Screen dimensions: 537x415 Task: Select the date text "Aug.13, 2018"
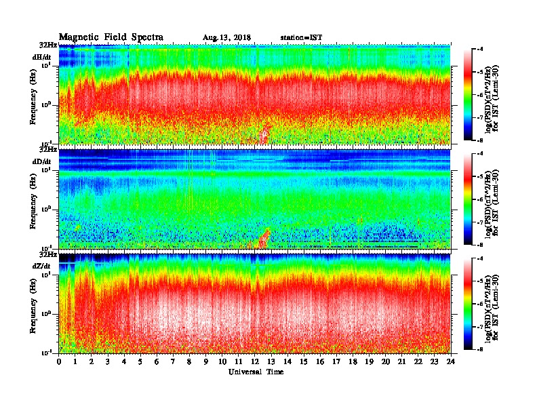(x=226, y=38)
